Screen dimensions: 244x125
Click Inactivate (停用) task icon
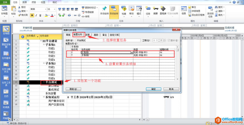[83, 16]
